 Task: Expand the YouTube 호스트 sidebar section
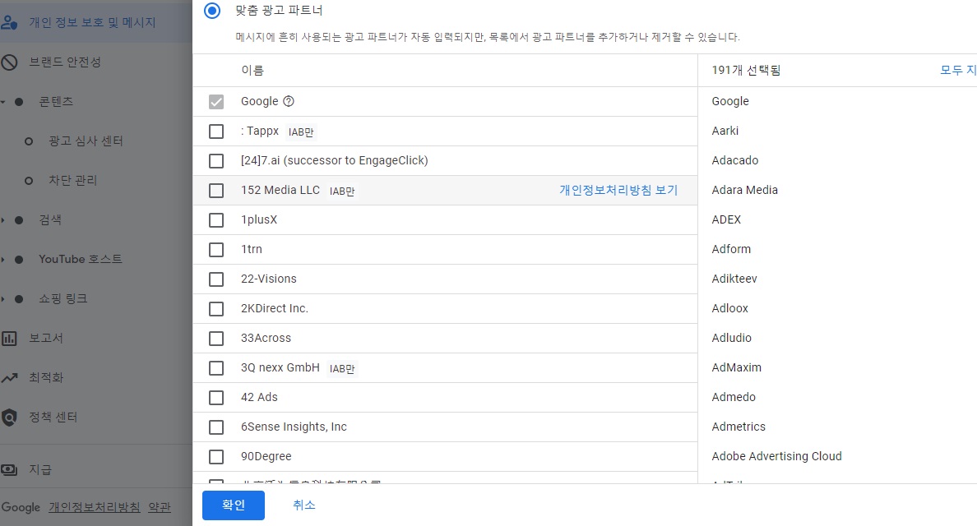tap(3, 260)
